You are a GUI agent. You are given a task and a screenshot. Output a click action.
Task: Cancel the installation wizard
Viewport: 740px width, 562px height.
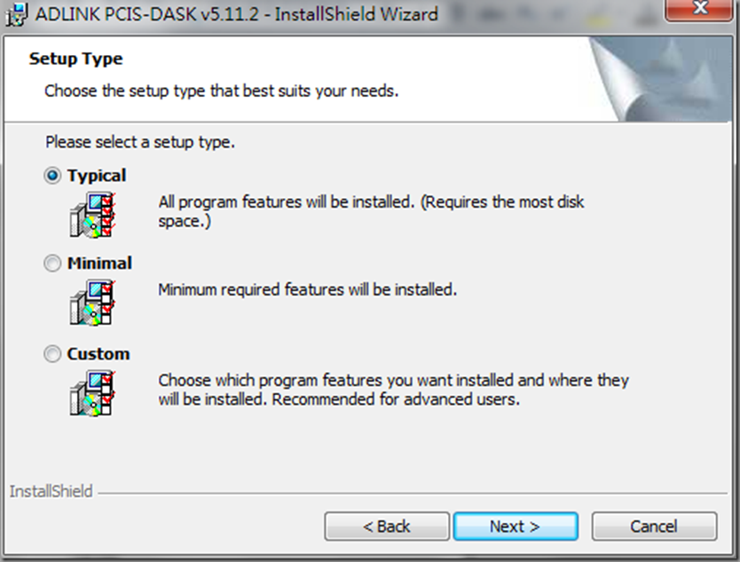(x=654, y=526)
